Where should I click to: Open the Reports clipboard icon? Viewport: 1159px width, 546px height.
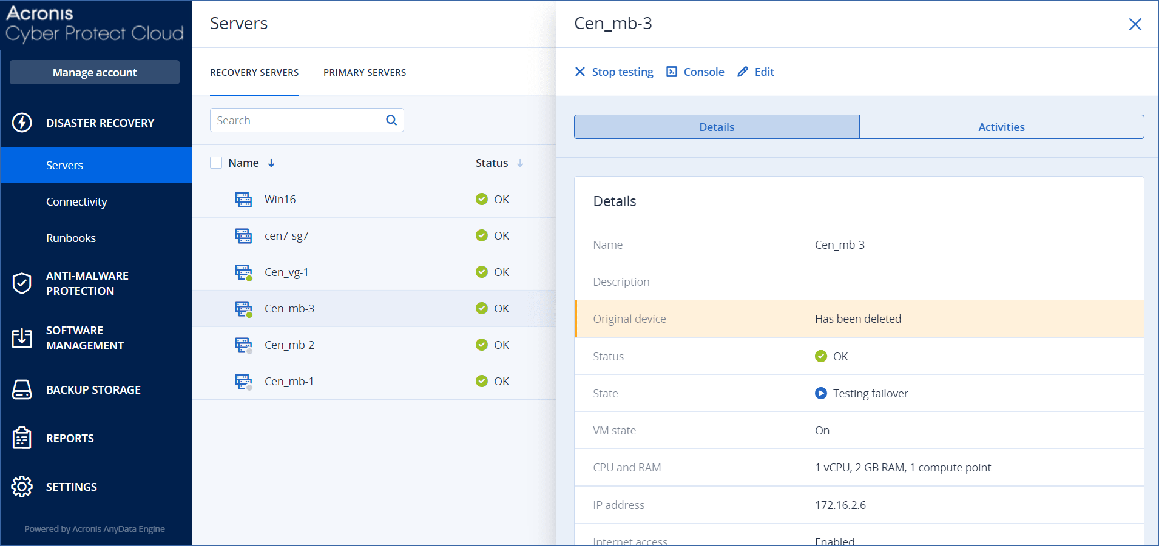(x=22, y=437)
